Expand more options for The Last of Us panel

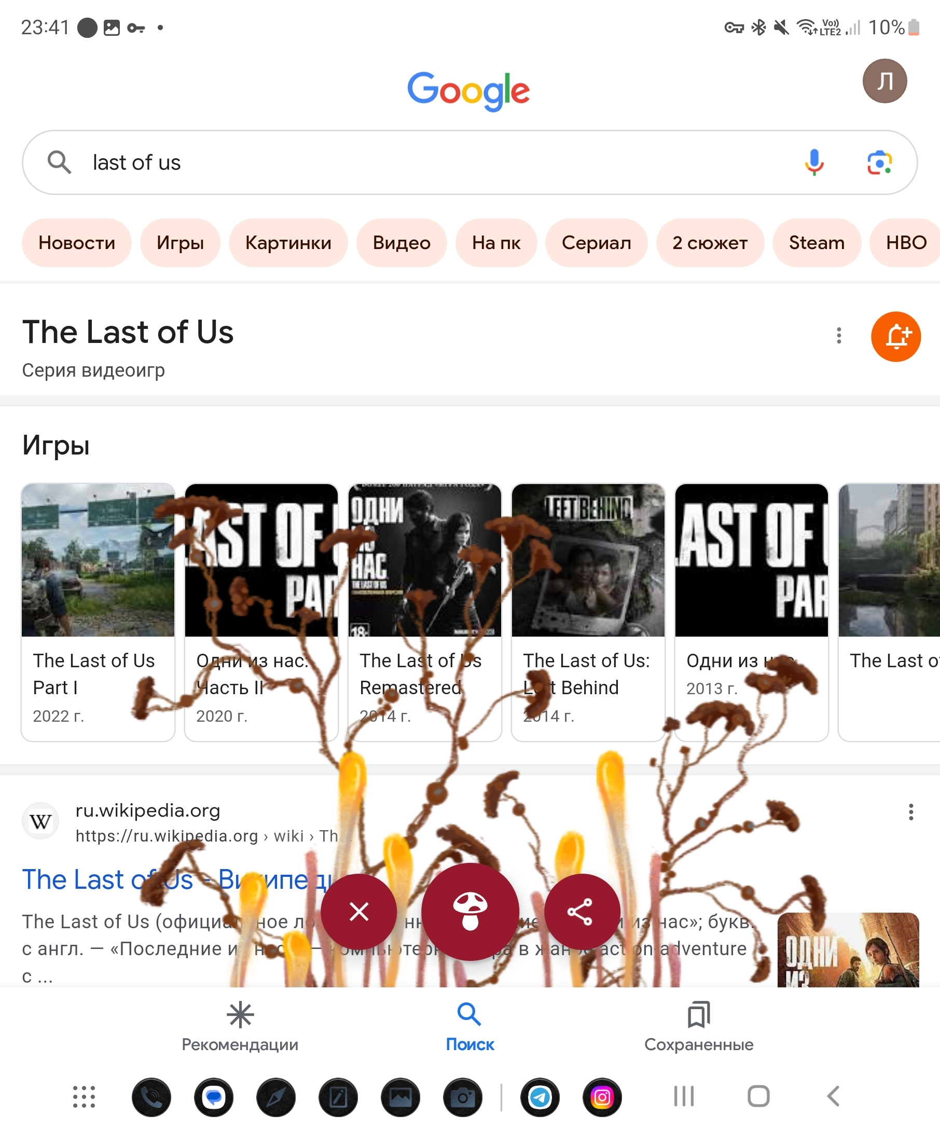[x=838, y=336]
